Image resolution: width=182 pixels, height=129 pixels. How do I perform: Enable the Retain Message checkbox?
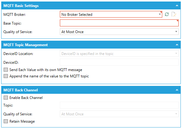(x=6, y=121)
